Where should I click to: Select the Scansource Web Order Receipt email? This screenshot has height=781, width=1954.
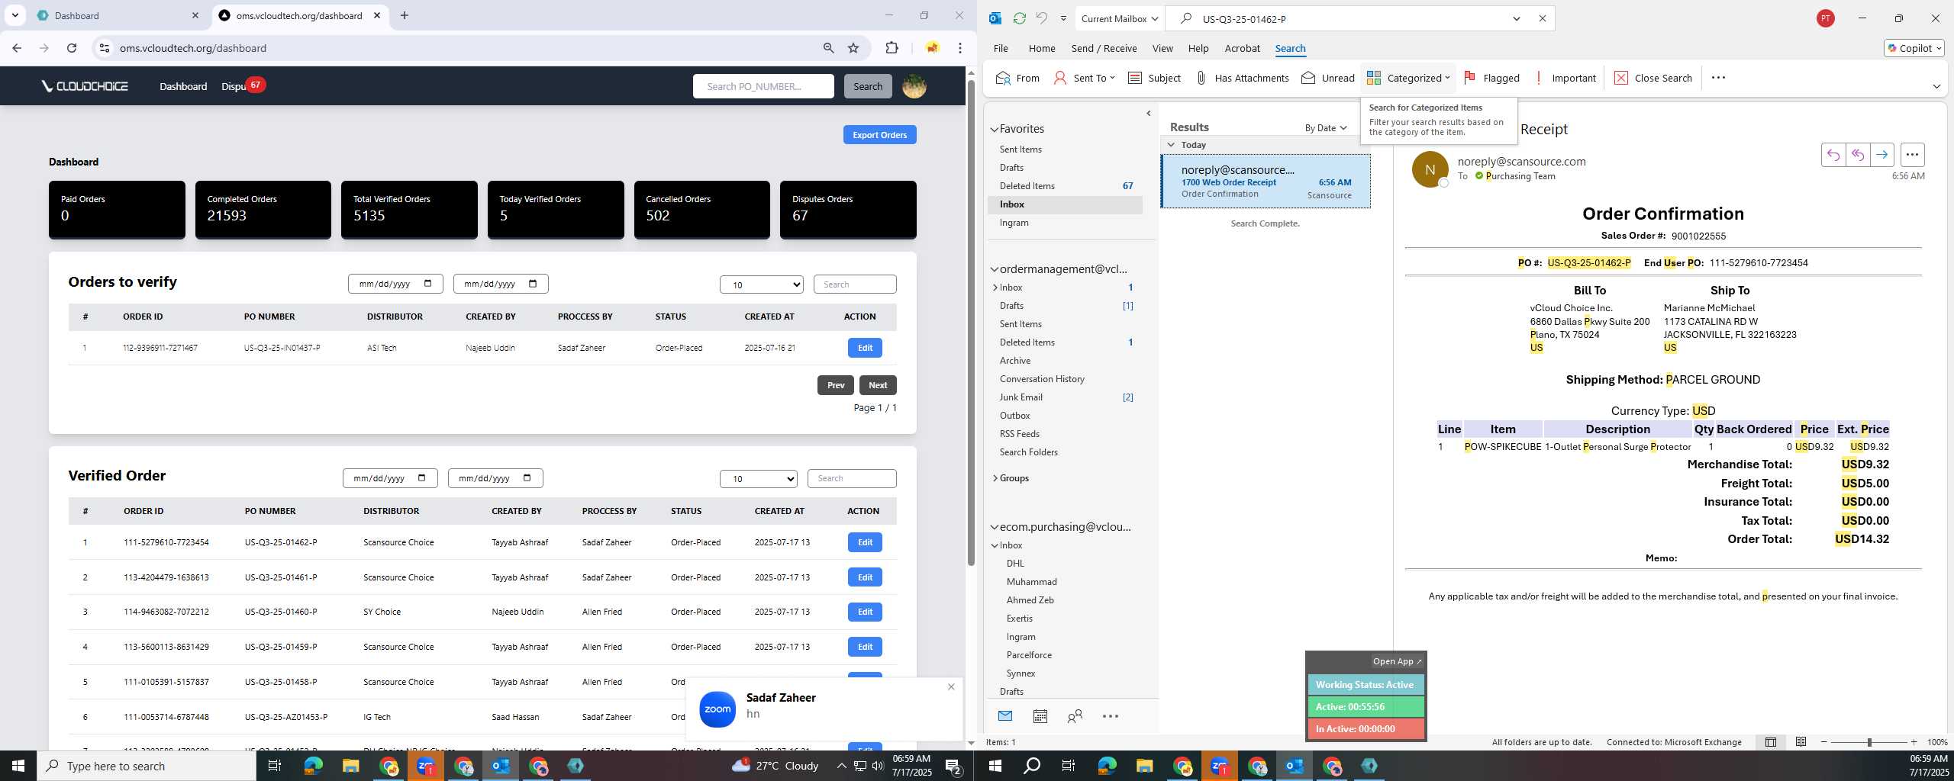[1266, 182]
